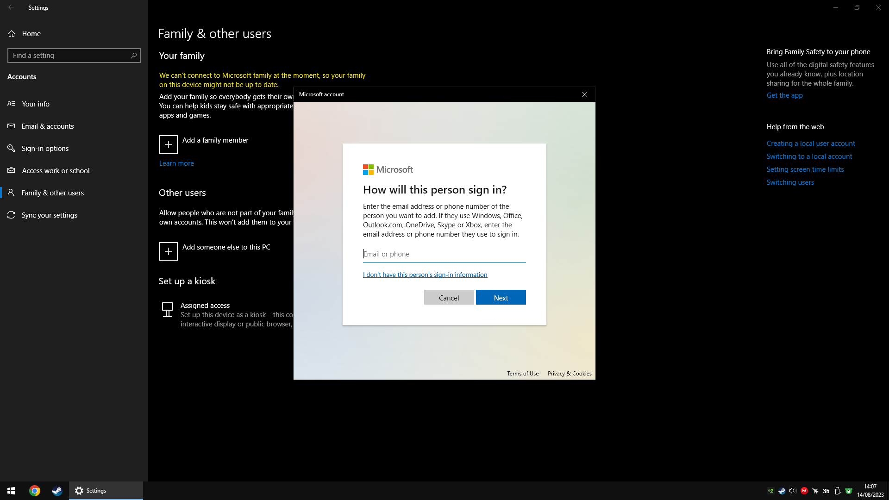The height and width of the screenshot is (500, 889).
Task: Open the Get the app link
Action: (x=784, y=95)
